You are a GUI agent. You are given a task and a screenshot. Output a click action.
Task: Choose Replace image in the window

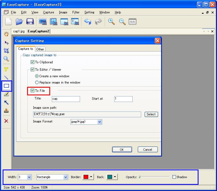37,82
